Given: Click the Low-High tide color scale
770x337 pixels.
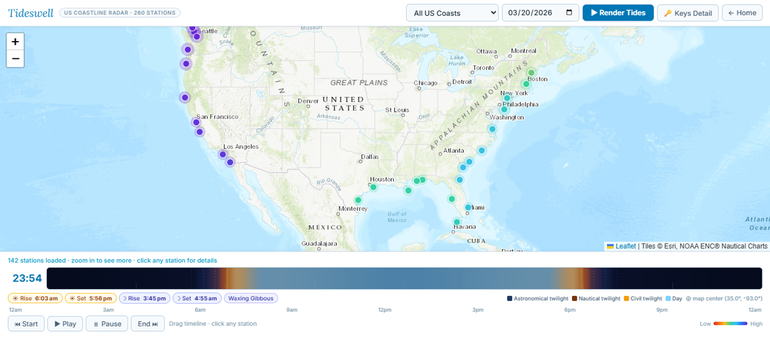Looking at the screenshot, I should click(x=731, y=324).
